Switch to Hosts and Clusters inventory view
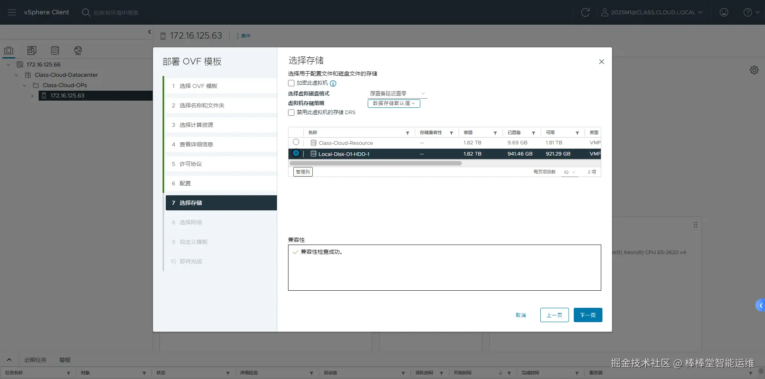The height and width of the screenshot is (379, 765). coord(9,51)
